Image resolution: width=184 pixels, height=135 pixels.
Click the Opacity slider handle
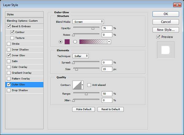point(93,28)
